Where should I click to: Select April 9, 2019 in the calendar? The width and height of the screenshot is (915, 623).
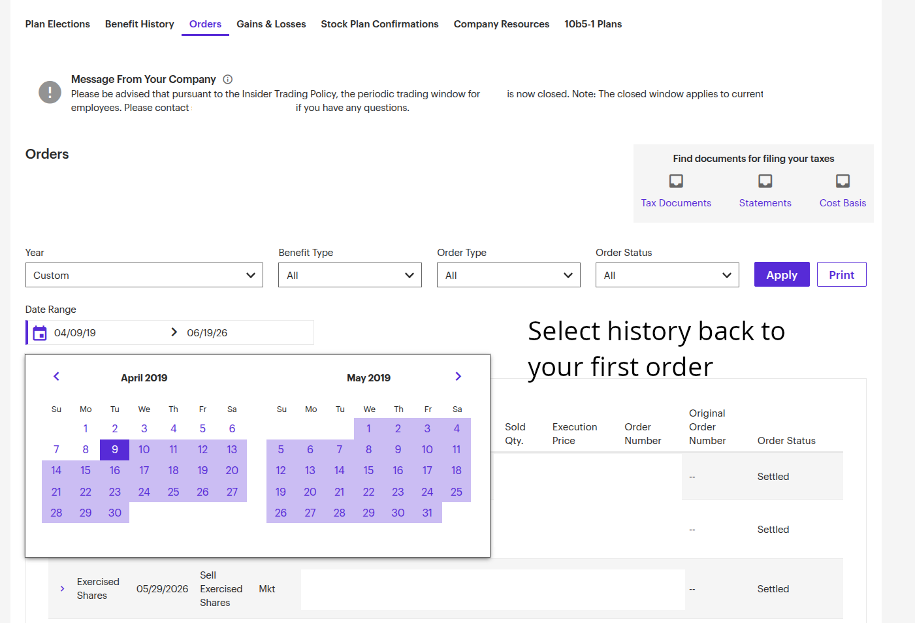[x=115, y=449]
